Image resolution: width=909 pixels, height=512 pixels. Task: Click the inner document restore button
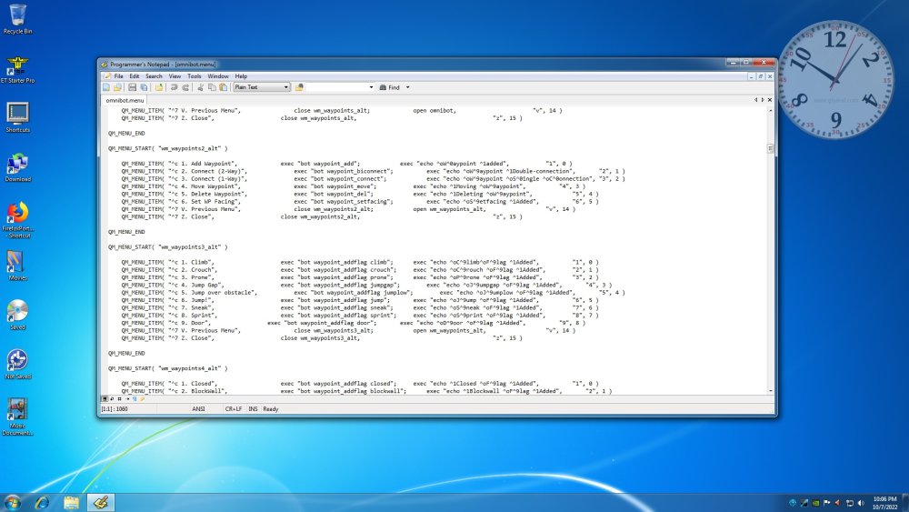click(761, 76)
